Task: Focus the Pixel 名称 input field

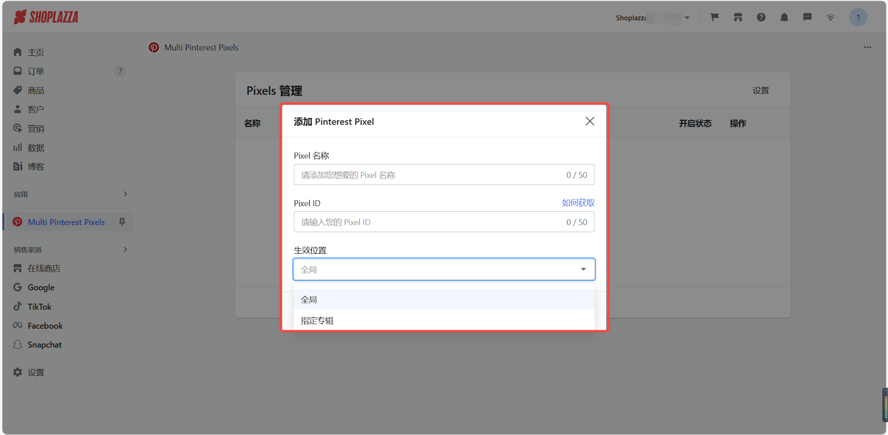Action: coord(444,175)
